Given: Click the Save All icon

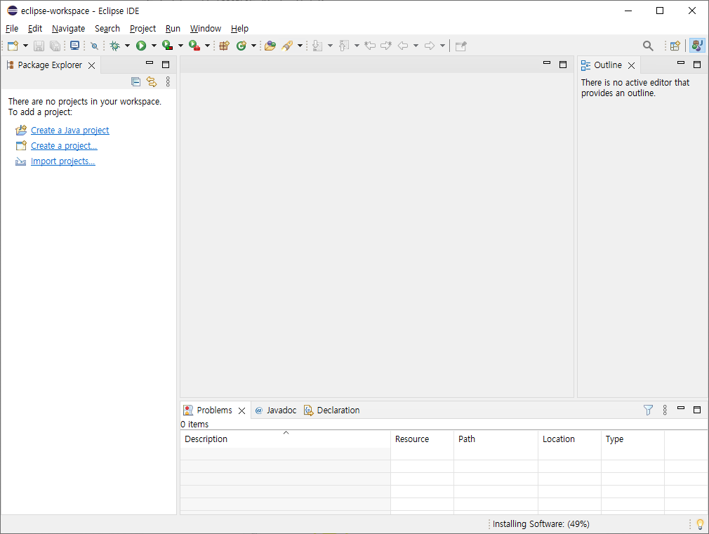Looking at the screenshot, I should tap(55, 46).
